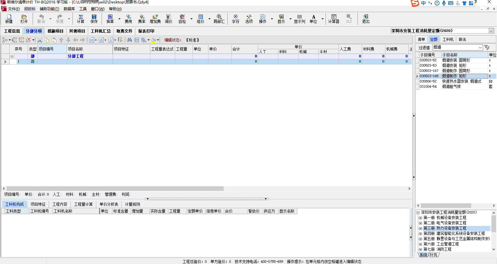497x264 pixels.
Task: Switch to the 报表打印 tab
Action: (146, 31)
